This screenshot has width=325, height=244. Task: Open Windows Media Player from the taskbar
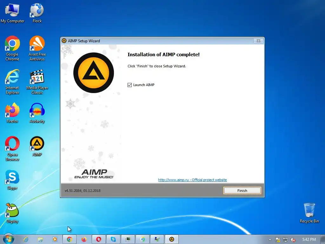click(x=55, y=239)
